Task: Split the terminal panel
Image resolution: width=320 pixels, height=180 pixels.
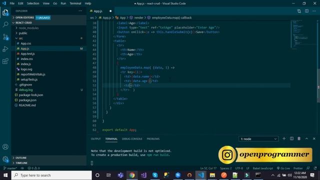Action: pos(291,138)
